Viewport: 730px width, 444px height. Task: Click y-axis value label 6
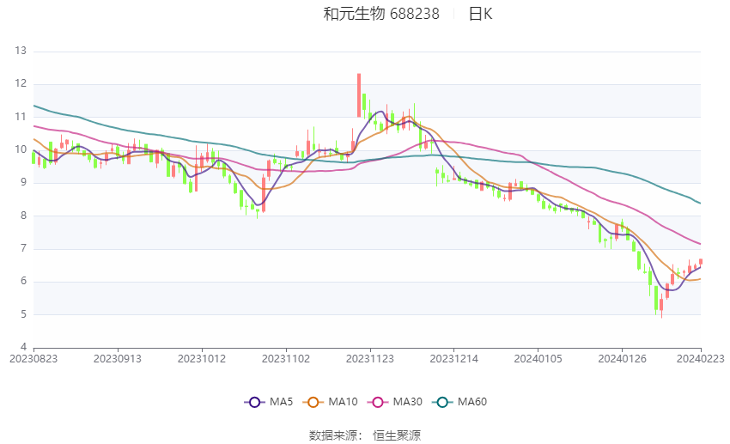coord(23,281)
